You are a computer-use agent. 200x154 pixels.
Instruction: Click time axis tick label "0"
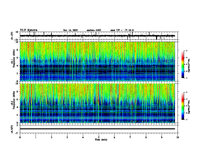pyautogui.click(x=20, y=137)
